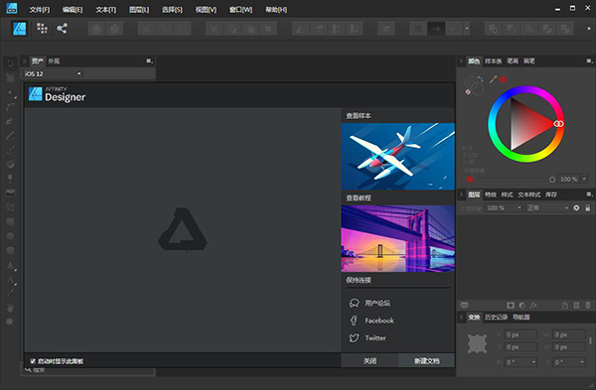Switch to the 外观 tab
Image resolution: width=596 pixels, height=390 pixels.
[54, 61]
